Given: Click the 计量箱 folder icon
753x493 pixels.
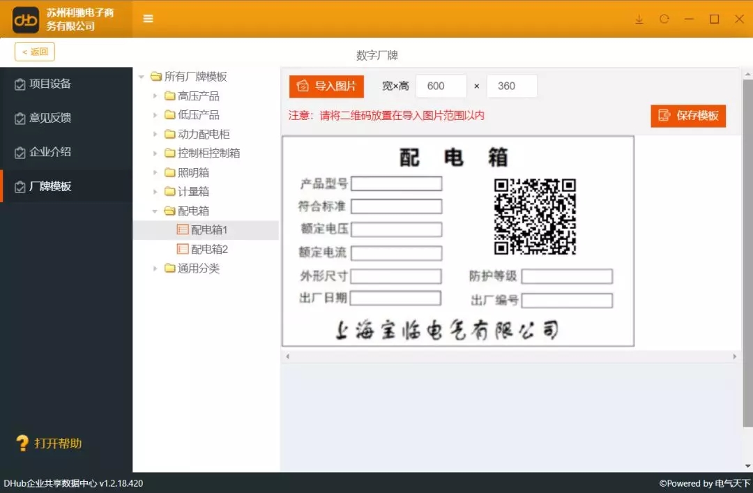Looking at the screenshot, I should tap(169, 191).
